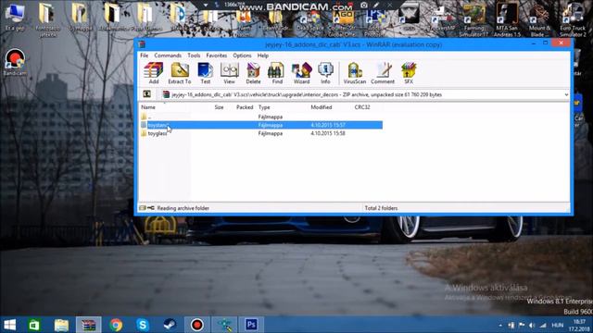This screenshot has width=593, height=333.
Task: Click the WinRAR taskbar button
Action: pos(89,325)
